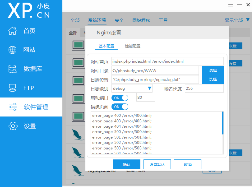The width and height of the screenshot is (252, 187).
Task: Click the error pages scrollbar thumb
Action: pos(223,123)
